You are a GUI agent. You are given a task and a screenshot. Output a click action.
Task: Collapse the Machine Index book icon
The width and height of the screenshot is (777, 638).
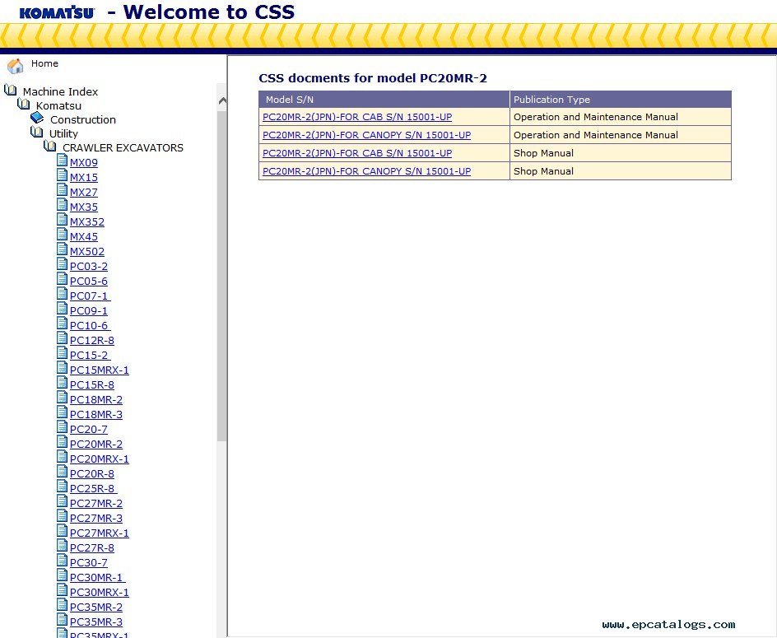coord(11,91)
